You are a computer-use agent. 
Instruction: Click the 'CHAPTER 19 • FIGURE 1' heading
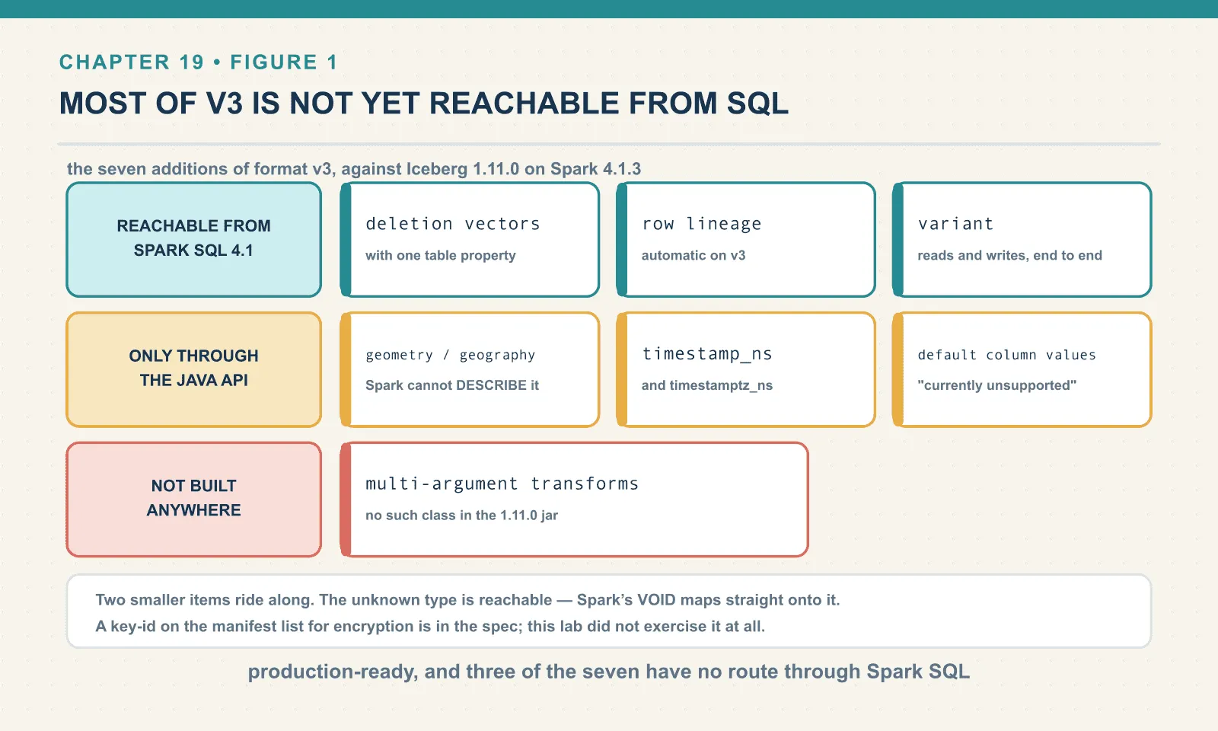[x=198, y=62]
